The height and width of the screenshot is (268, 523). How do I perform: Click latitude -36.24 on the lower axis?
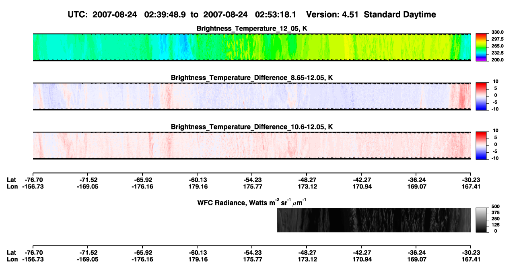(416, 252)
